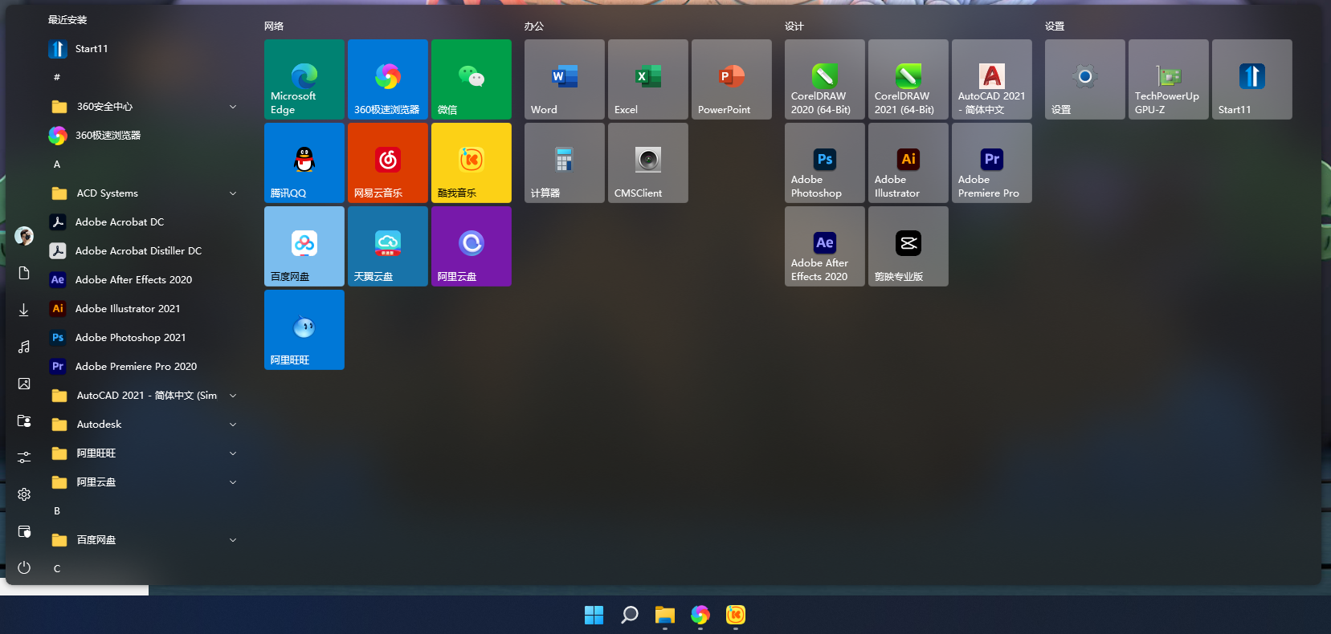Open the 剪映专业版 tile

[x=908, y=246]
